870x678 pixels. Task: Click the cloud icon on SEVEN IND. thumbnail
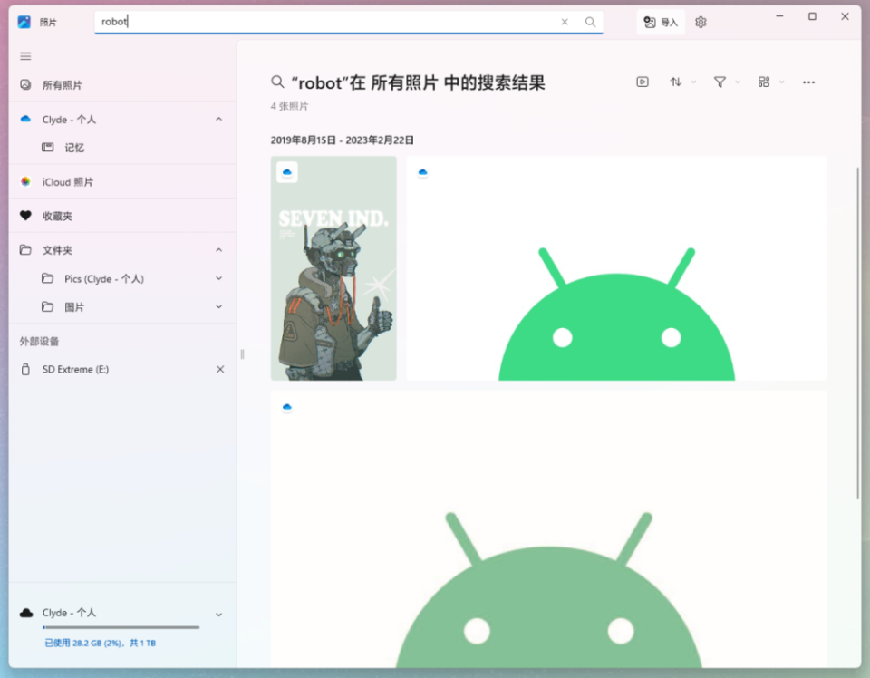286,171
